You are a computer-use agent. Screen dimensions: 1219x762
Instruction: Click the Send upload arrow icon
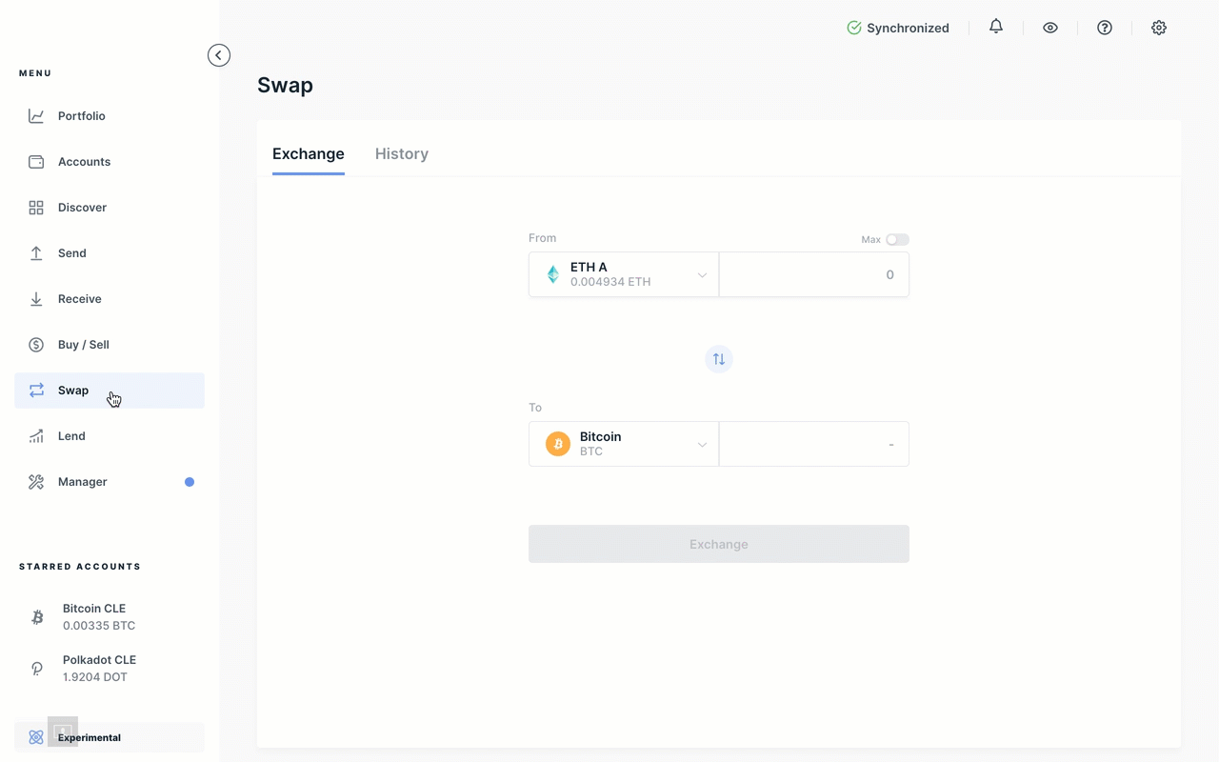pyautogui.click(x=36, y=253)
